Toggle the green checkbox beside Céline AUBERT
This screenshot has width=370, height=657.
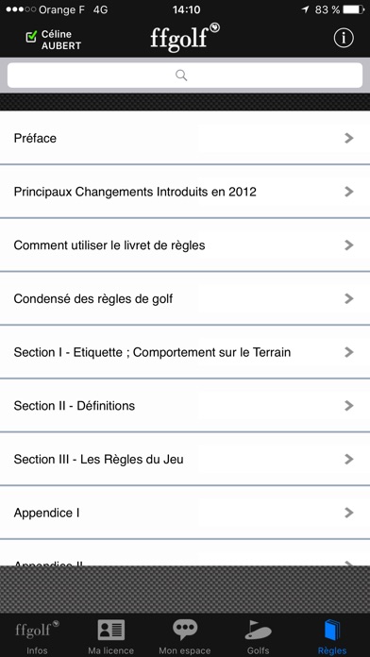point(31,38)
